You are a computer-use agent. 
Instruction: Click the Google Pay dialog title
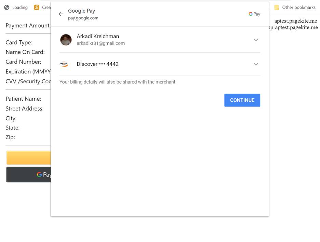[x=81, y=11]
